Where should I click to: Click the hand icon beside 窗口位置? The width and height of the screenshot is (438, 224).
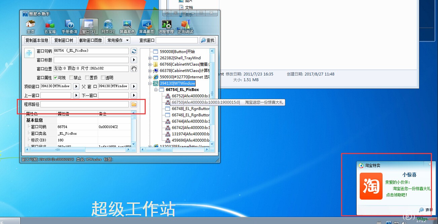(134, 69)
